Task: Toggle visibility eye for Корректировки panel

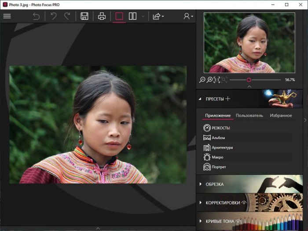Action: pyautogui.click(x=244, y=203)
